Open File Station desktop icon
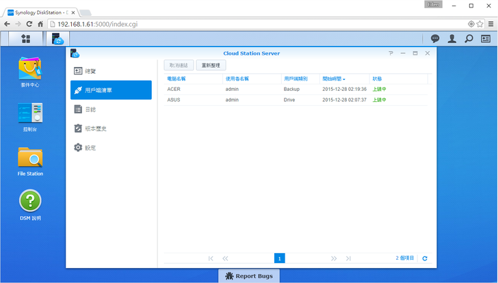Image resolution: width=498 pixels, height=283 pixels. [30, 158]
